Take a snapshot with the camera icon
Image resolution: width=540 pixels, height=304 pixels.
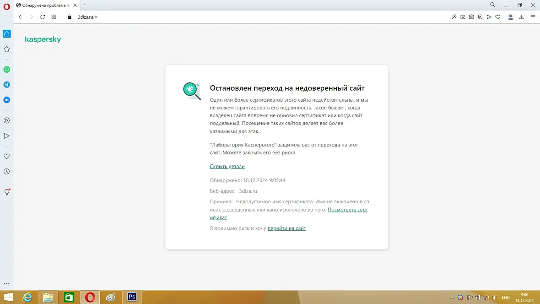point(471,17)
